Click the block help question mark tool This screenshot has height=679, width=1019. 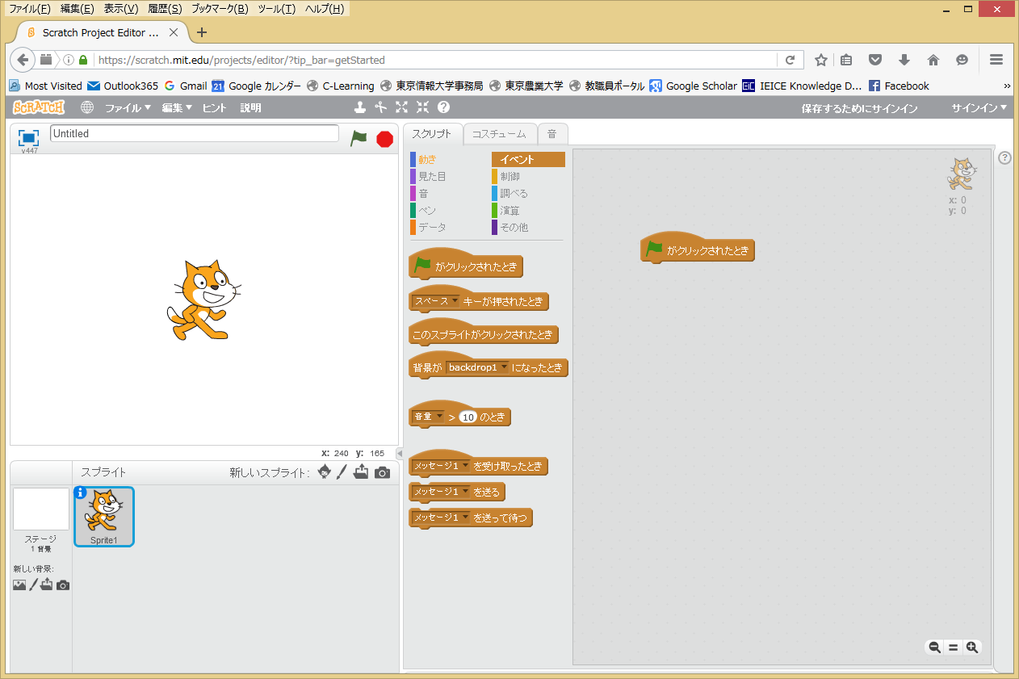[x=443, y=107]
